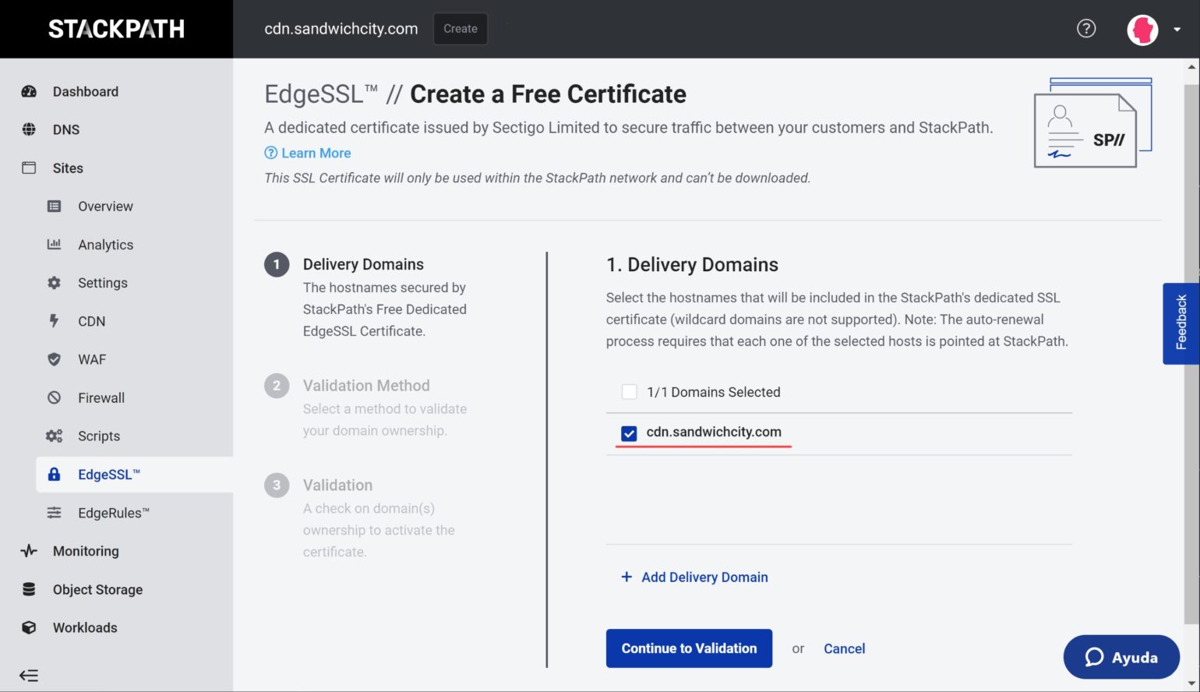
Task: Toggle the 1/1 Domains Selected checkbox
Action: (630, 392)
